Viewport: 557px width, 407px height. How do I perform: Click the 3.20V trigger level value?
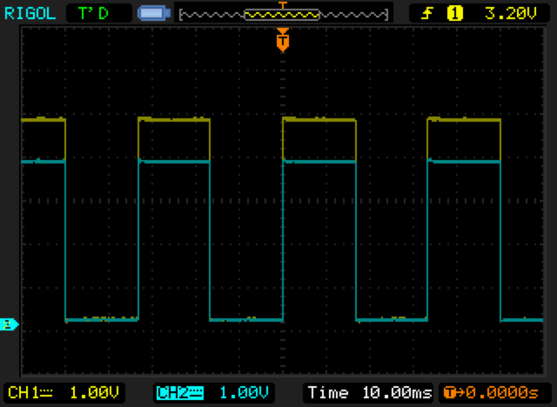point(511,14)
